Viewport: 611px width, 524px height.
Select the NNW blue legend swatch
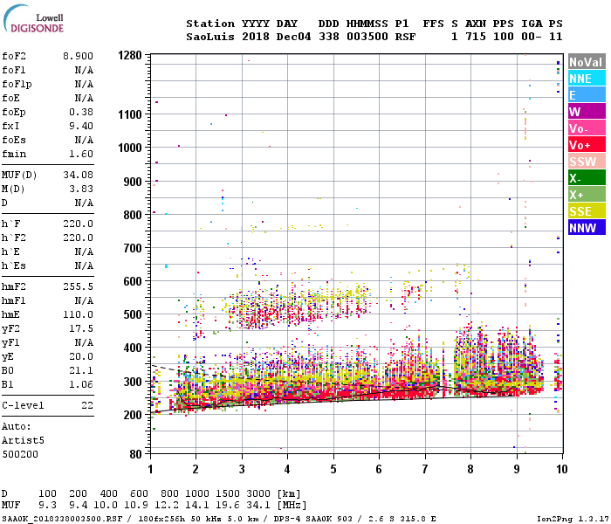587,228
